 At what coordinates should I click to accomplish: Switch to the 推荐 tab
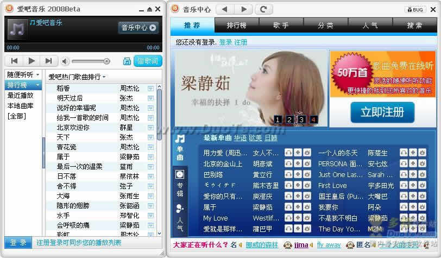click(192, 26)
